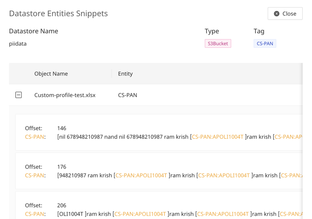Click the CS-PAN entity cell in row

click(x=128, y=95)
